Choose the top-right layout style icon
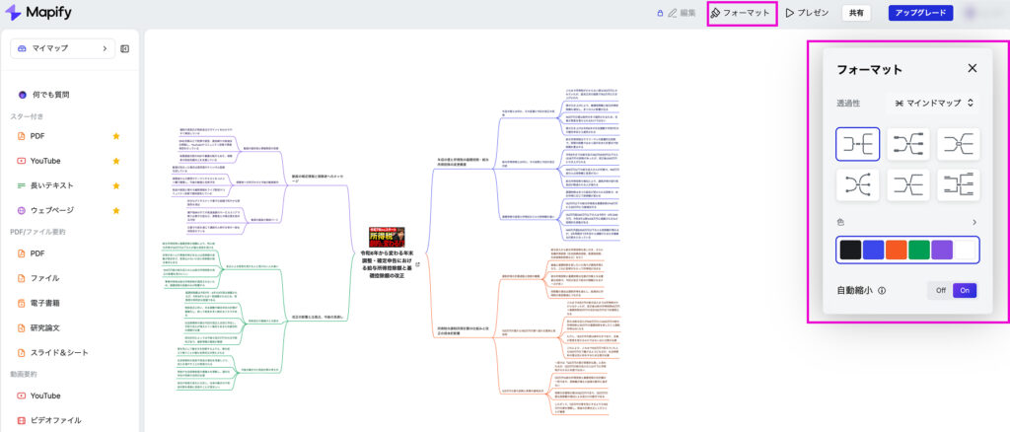The height and width of the screenshot is (432, 1010). (x=958, y=144)
